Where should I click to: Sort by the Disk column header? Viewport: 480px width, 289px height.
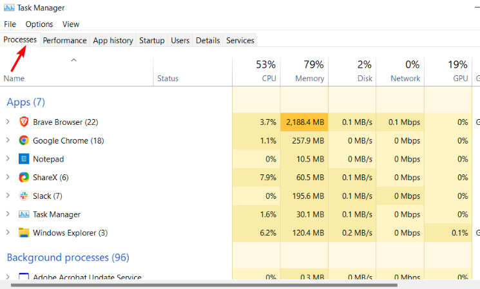pyautogui.click(x=352, y=72)
